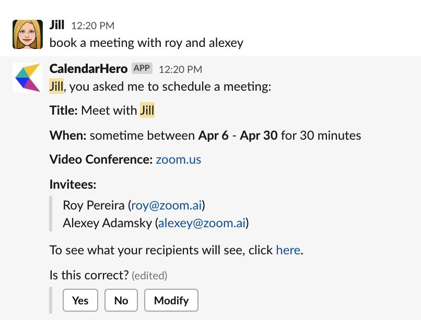Image resolution: width=421 pixels, height=320 pixels.
Task: Click the message 'book a meeting with roy and alexey'
Action: coord(146,43)
